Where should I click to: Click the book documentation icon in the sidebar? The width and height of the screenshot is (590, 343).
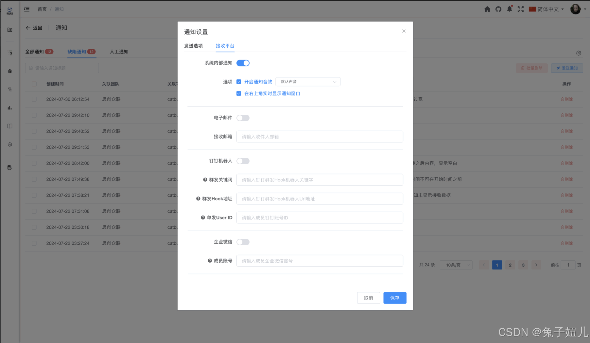[x=9, y=126]
